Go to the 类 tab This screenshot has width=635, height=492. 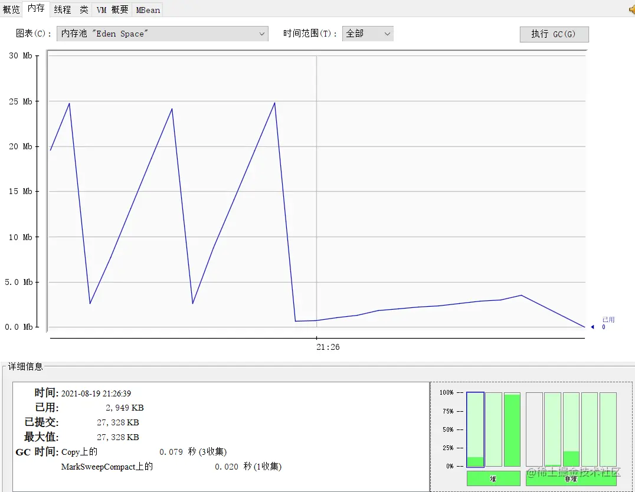[x=84, y=9]
